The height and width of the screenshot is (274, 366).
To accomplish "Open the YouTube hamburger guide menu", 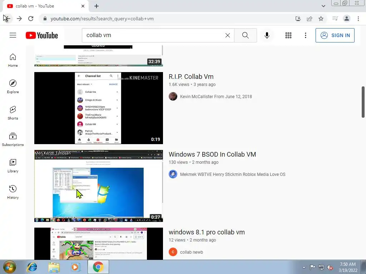I will click(x=13, y=35).
